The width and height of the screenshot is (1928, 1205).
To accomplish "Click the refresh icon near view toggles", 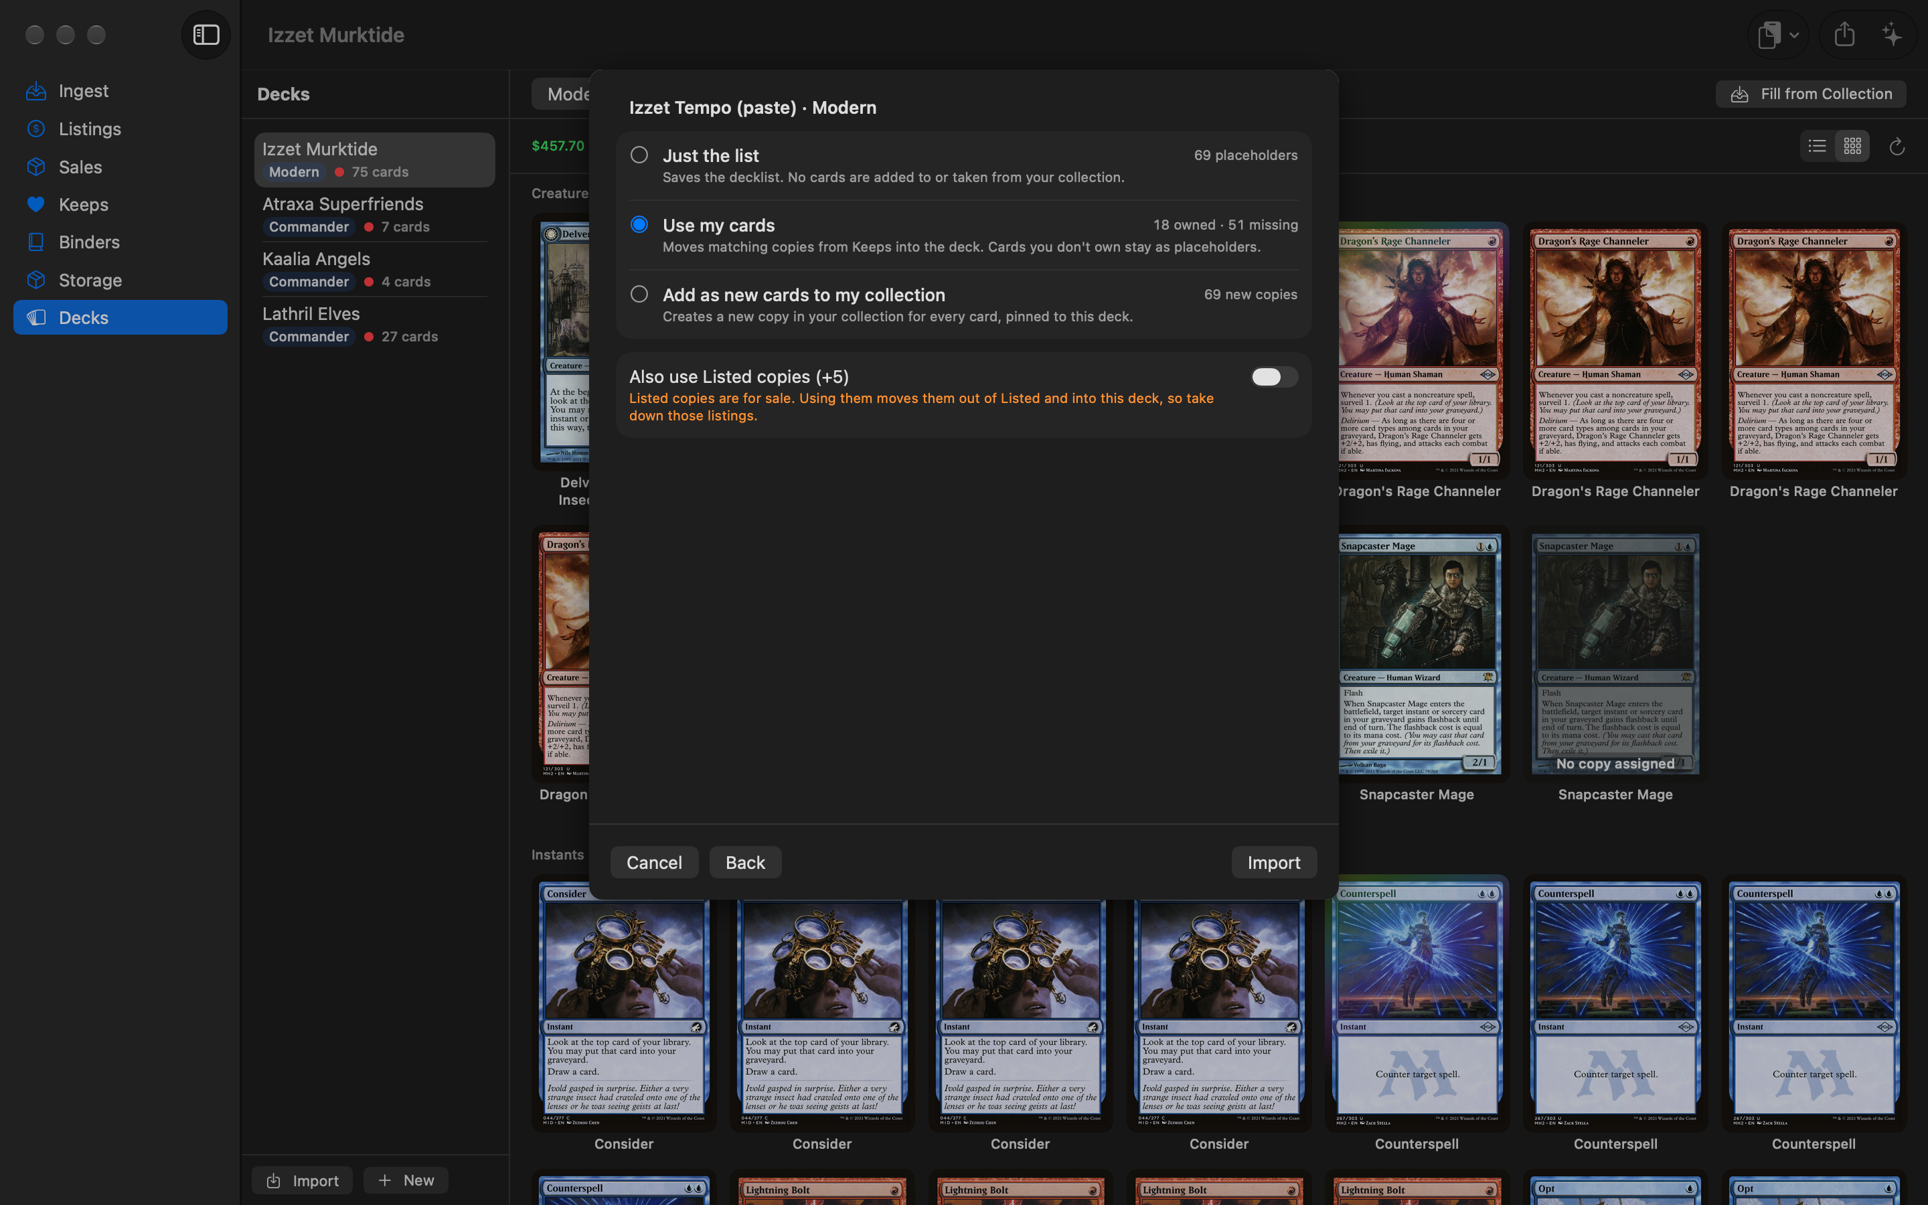I will pos(1897,147).
